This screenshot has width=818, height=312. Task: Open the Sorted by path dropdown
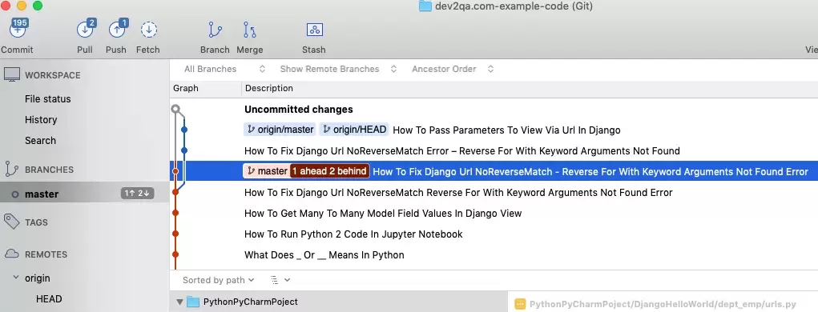218,280
